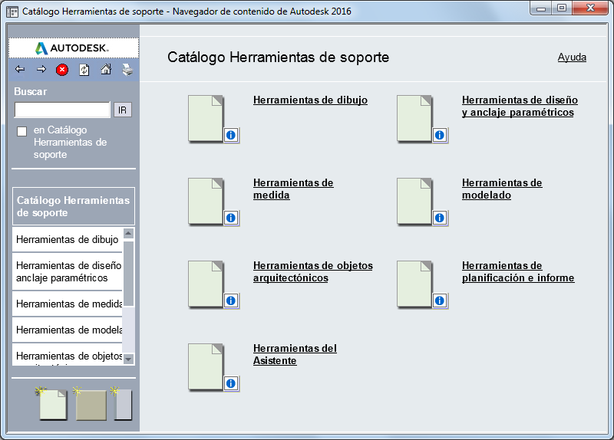Click the Buscar search text field

pyautogui.click(x=62, y=110)
